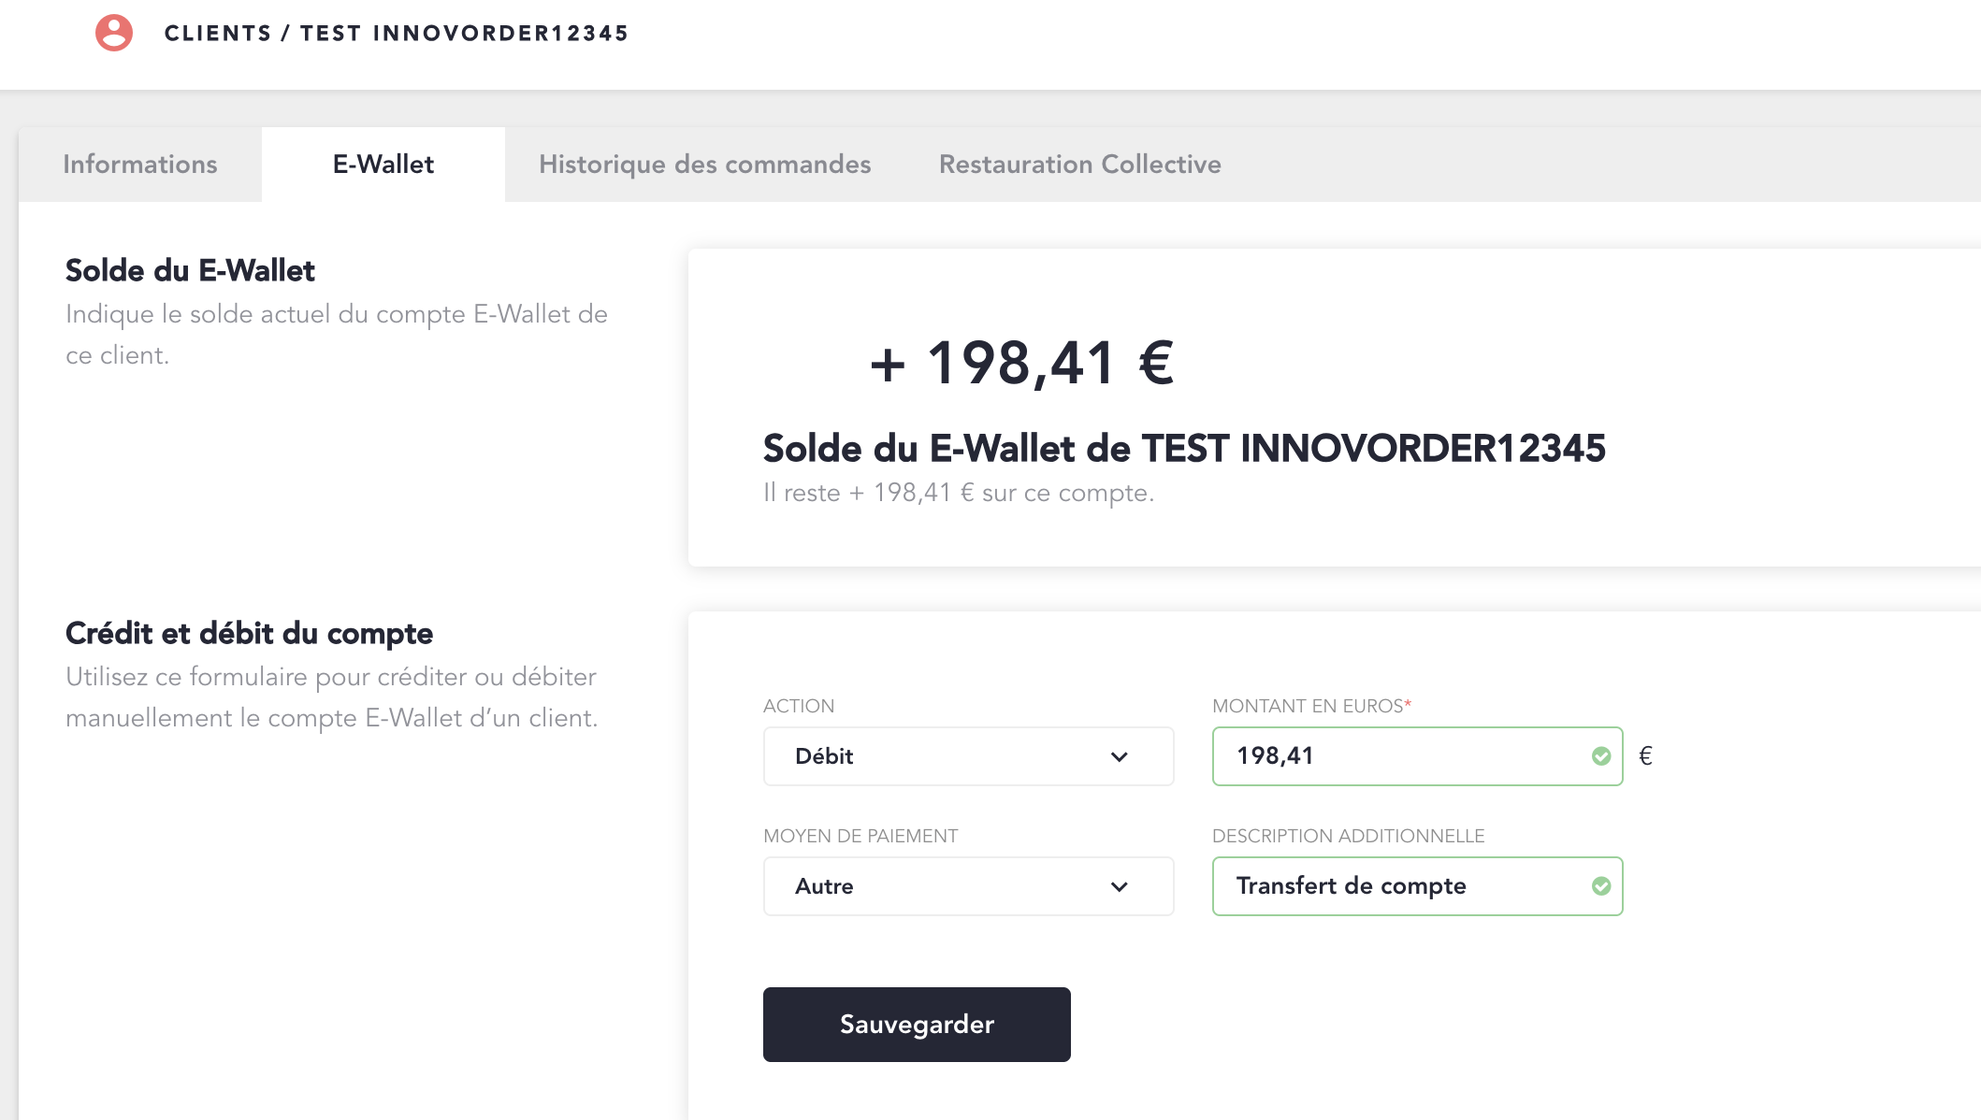Click the euro symbol beside the amount field

1646,756
